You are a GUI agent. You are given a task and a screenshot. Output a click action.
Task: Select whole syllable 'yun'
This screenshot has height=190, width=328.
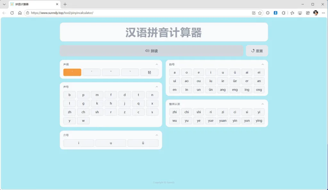[x=247, y=120]
